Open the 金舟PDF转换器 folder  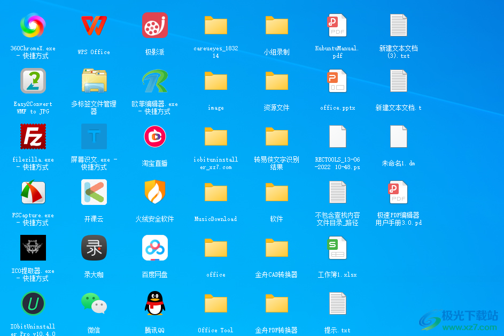[x=277, y=304]
